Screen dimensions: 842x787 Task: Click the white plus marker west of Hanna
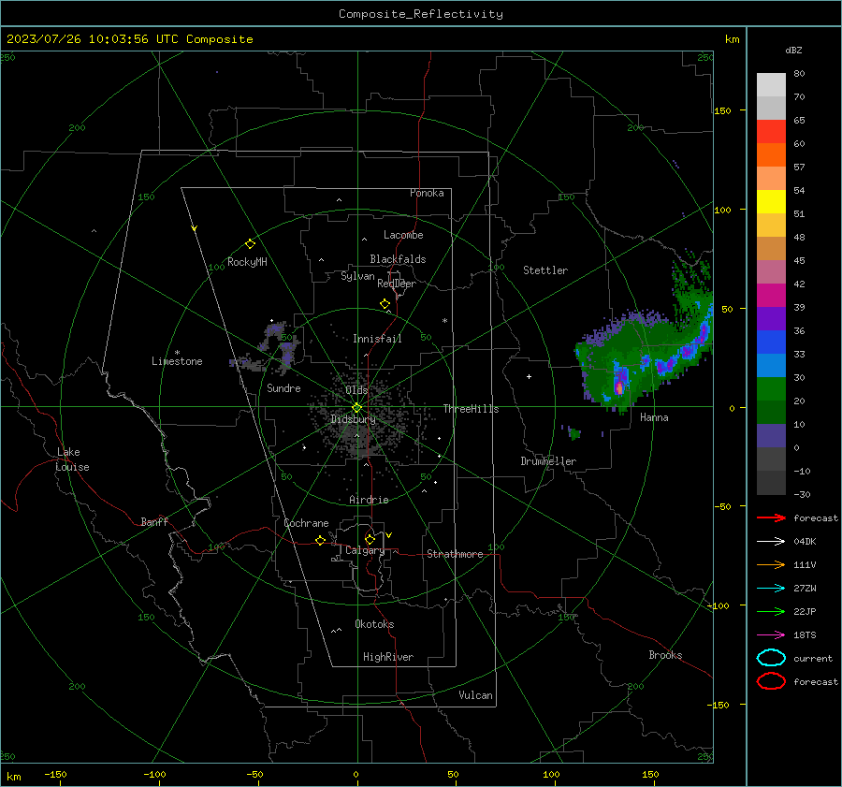click(529, 376)
